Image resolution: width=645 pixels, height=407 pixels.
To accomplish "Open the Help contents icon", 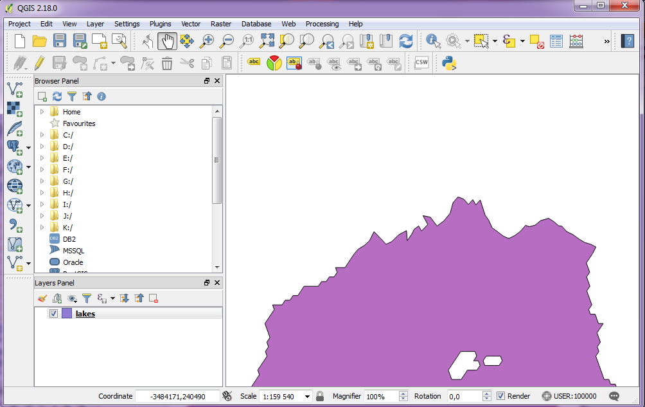I will 628,41.
